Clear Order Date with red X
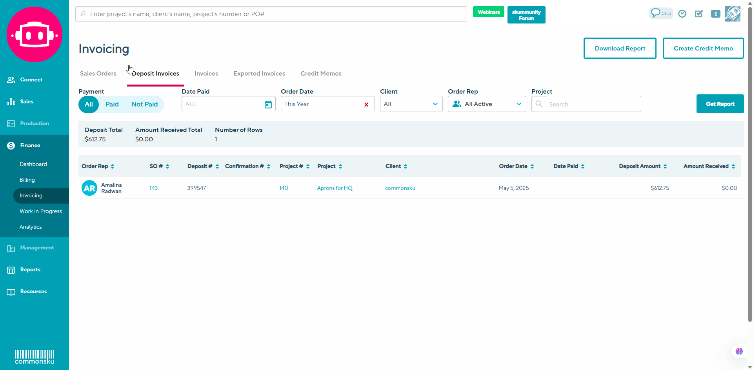This screenshot has width=753, height=370. pos(366,105)
